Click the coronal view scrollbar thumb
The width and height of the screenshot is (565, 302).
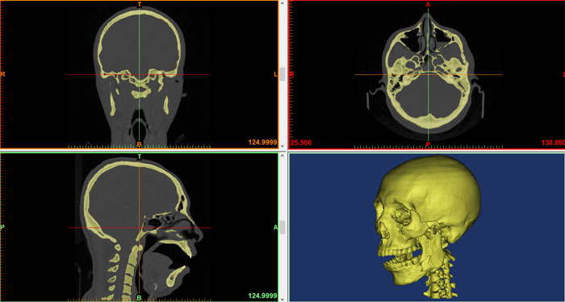pyautogui.click(x=282, y=74)
